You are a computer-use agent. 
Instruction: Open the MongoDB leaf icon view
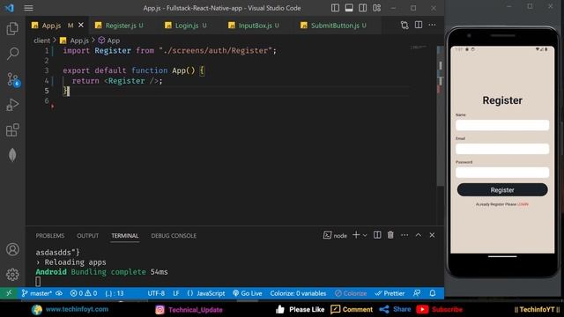coord(12,155)
